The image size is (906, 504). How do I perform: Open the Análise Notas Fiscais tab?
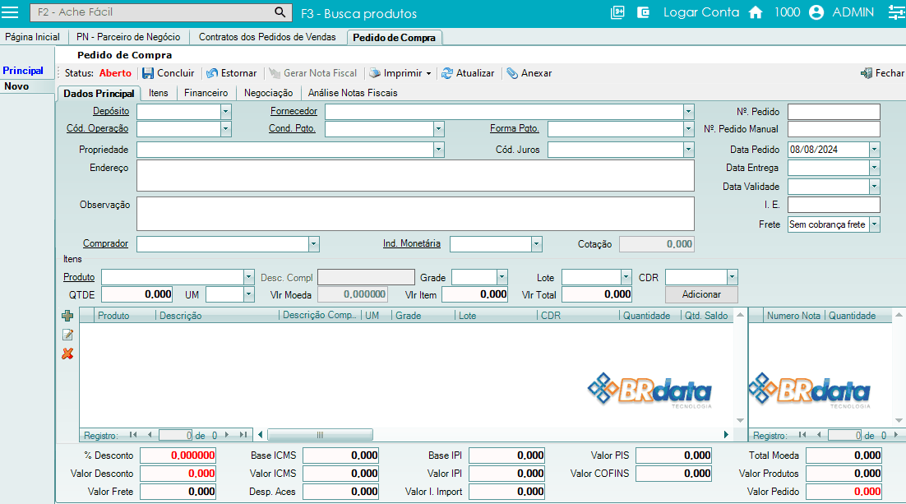click(352, 93)
